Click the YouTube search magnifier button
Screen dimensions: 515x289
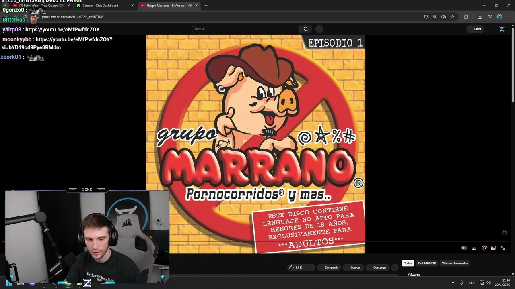tap(305, 29)
